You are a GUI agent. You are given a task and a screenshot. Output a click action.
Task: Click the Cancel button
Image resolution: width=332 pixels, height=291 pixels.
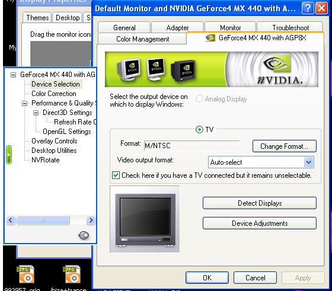(x=255, y=278)
